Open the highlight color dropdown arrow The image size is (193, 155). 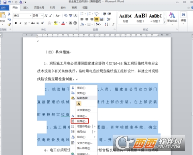click(x=59, y=23)
